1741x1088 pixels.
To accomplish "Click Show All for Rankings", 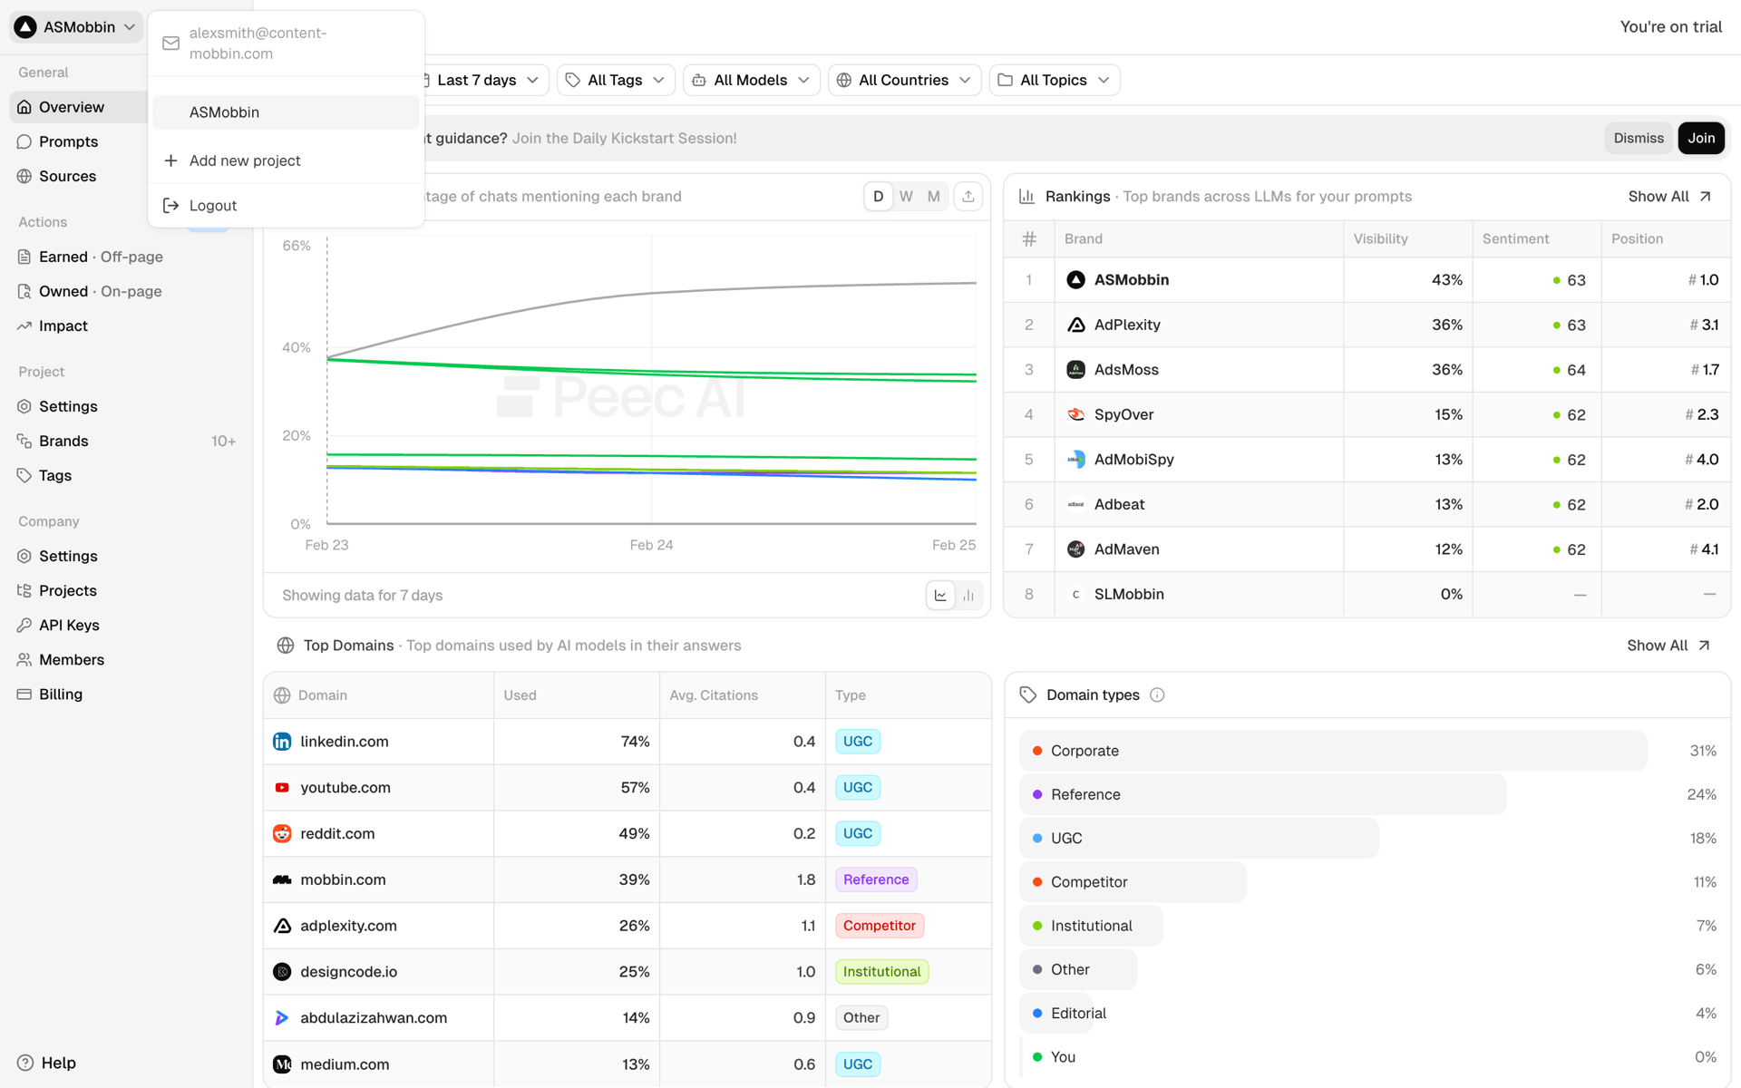I will point(1669,197).
